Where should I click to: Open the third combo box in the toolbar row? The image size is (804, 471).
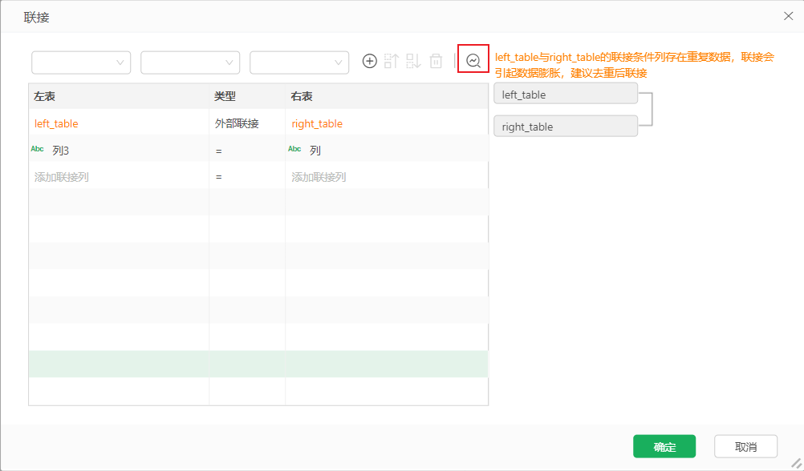point(299,62)
